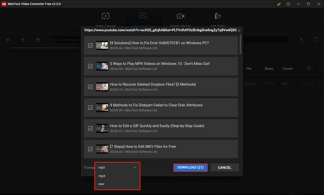Close the playlist dialog with X

[x=239, y=31]
